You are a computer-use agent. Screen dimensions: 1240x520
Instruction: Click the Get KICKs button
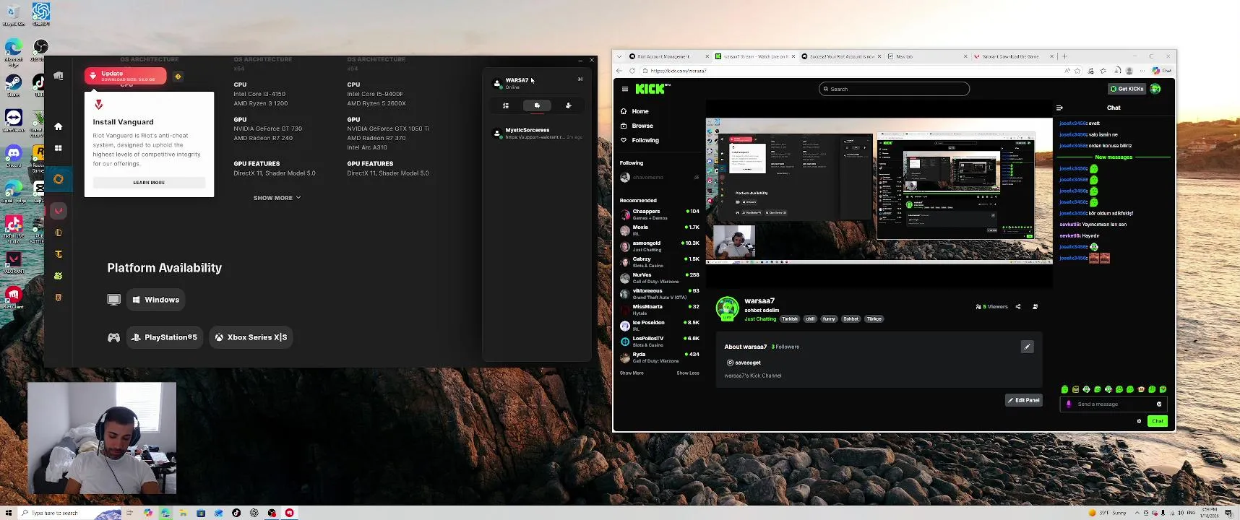[x=1127, y=89]
